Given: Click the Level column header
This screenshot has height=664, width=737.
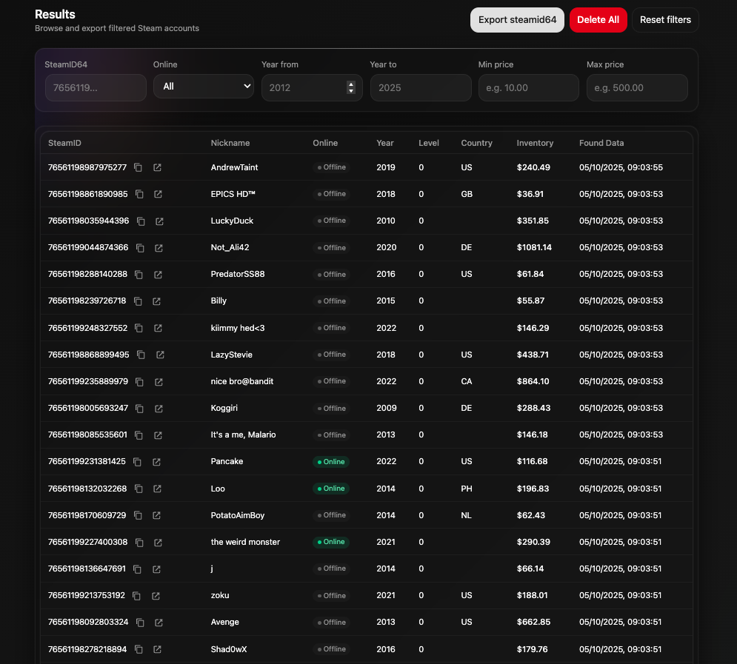Looking at the screenshot, I should 429,143.
